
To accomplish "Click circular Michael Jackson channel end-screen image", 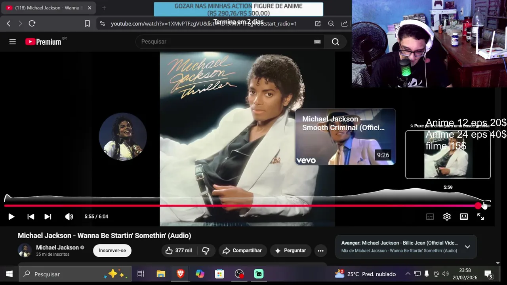I will point(123,137).
